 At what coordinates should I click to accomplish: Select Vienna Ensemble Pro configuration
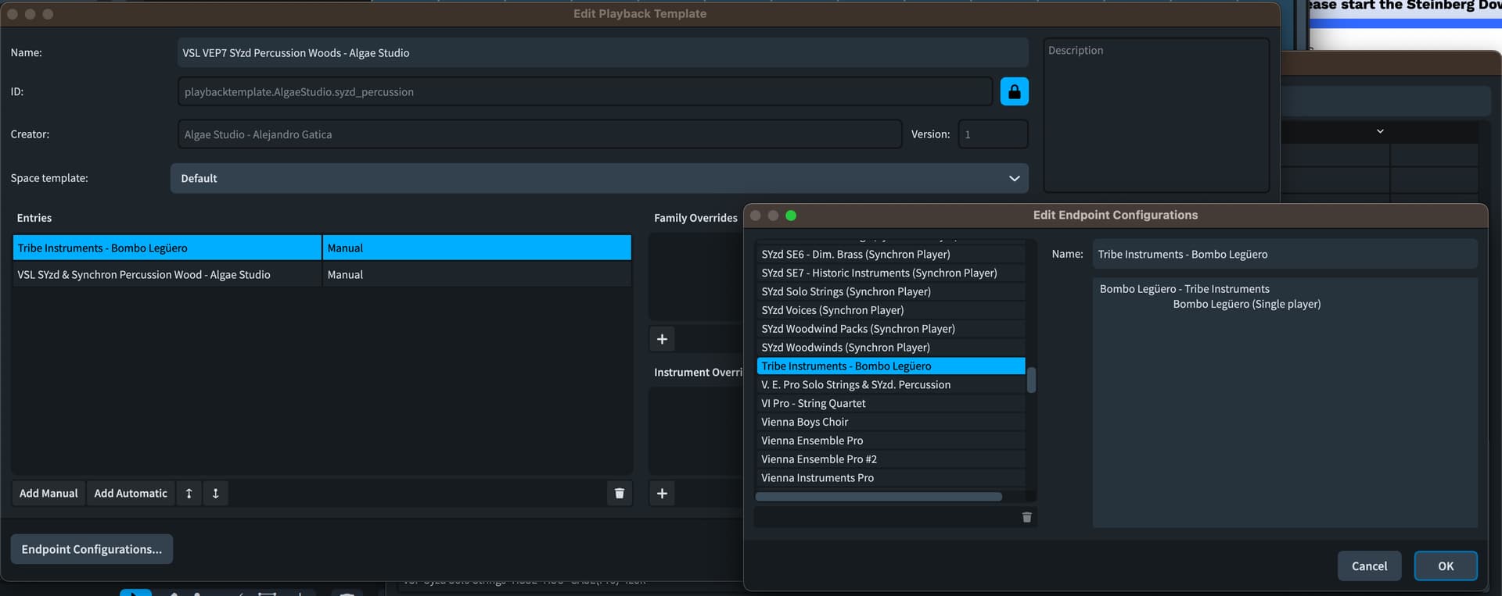pos(891,441)
